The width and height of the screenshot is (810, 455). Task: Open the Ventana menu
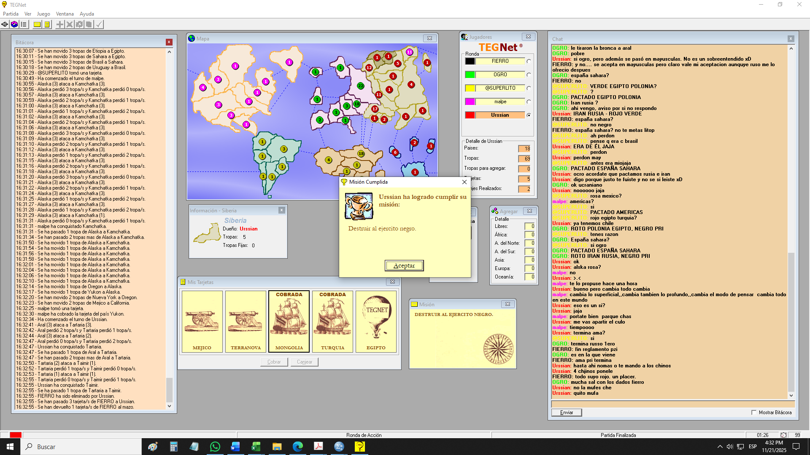click(65, 14)
